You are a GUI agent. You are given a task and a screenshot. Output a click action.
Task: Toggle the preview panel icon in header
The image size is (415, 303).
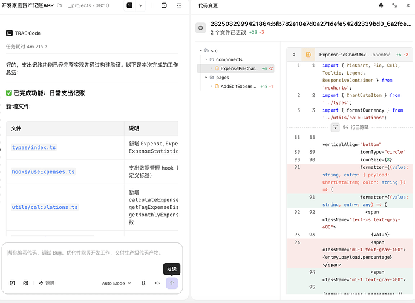164,5
